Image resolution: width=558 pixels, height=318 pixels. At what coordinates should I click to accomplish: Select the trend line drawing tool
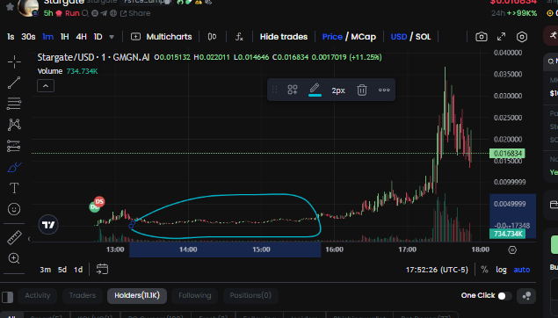click(14, 83)
